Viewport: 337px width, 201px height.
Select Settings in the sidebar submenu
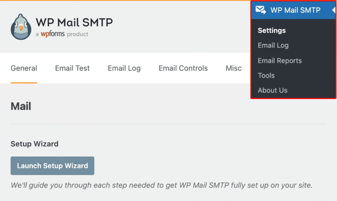click(x=272, y=31)
